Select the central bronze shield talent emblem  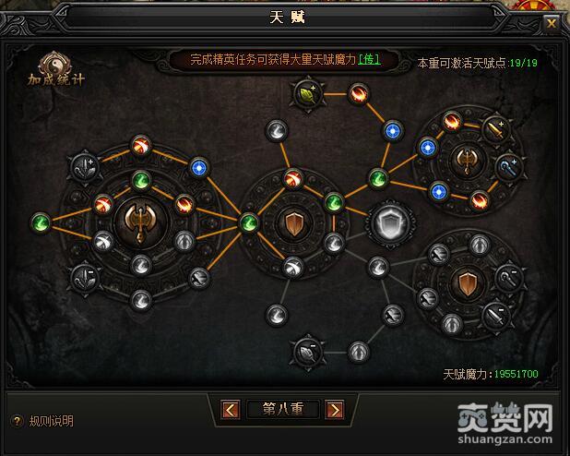tap(294, 223)
